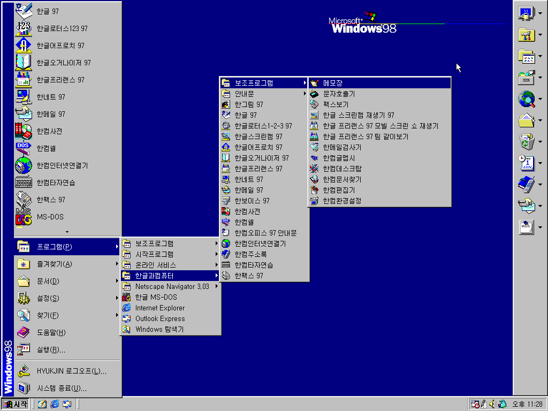
Task: Click 한글오거나이저 97 icon in Start menu
Action: 24,63
